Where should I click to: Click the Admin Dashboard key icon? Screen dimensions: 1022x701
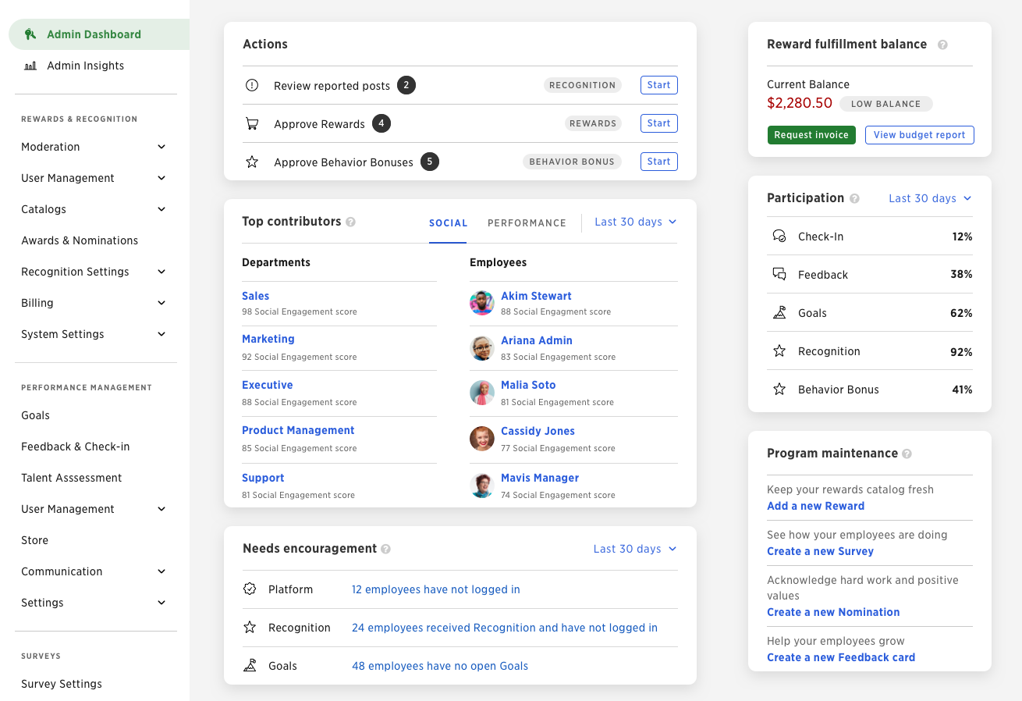(30, 34)
